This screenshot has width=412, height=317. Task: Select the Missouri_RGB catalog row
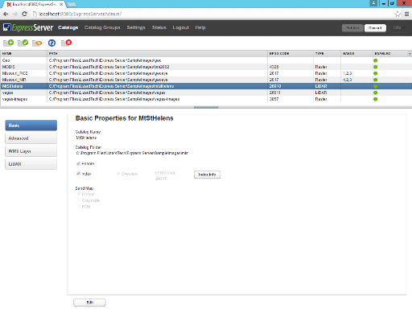[x=206, y=73]
